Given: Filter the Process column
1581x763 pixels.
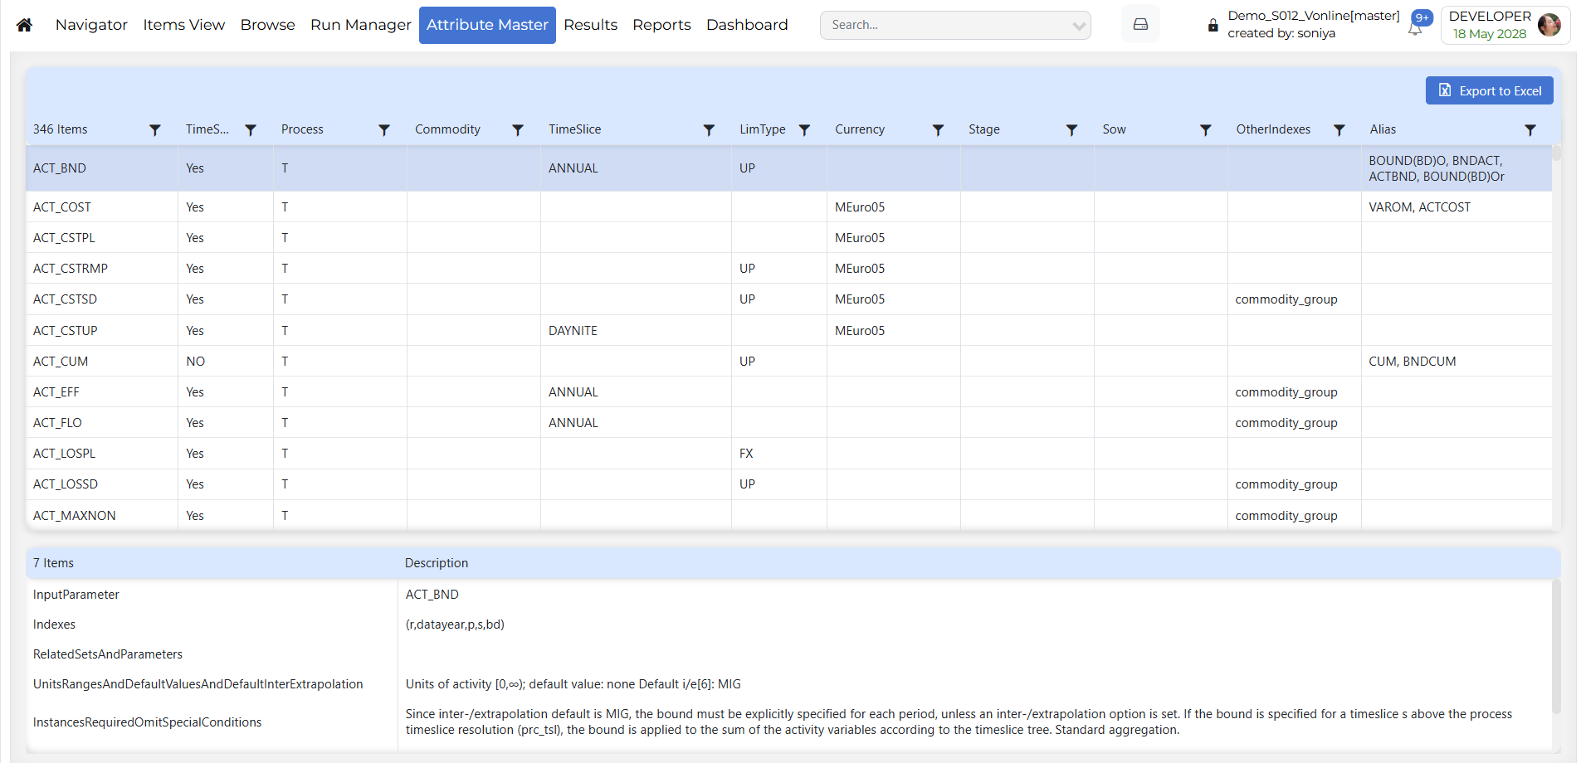Looking at the screenshot, I should [x=384, y=130].
